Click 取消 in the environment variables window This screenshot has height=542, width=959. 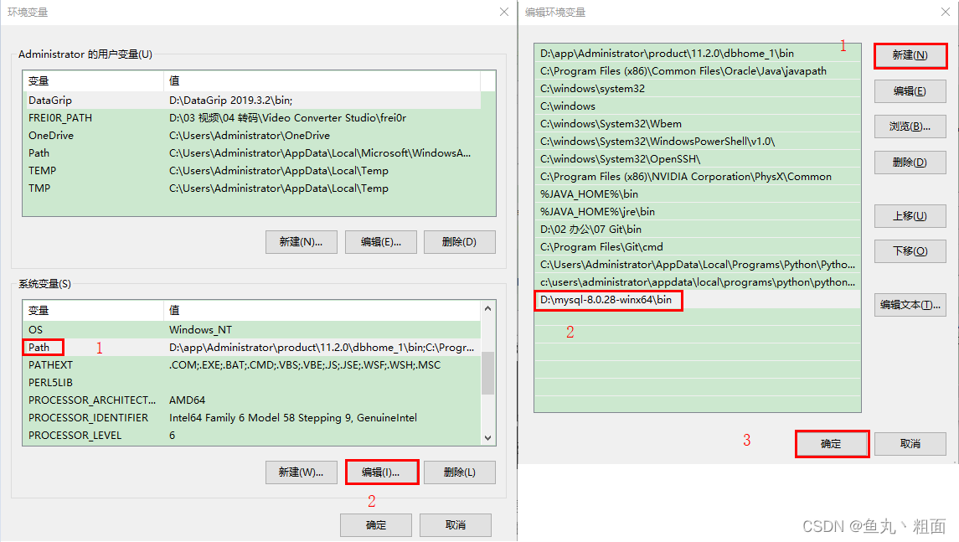(456, 525)
